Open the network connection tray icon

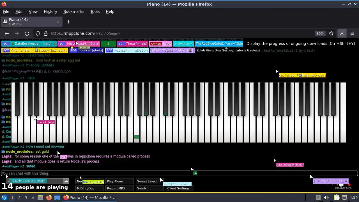344,198
